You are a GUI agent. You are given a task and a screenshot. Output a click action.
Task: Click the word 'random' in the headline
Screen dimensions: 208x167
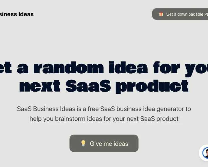pyautogui.click(x=68, y=67)
